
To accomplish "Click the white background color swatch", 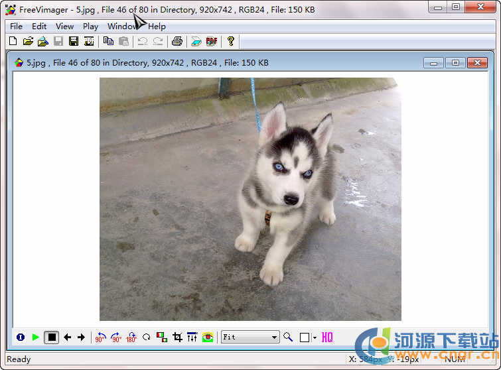I will pos(305,338).
